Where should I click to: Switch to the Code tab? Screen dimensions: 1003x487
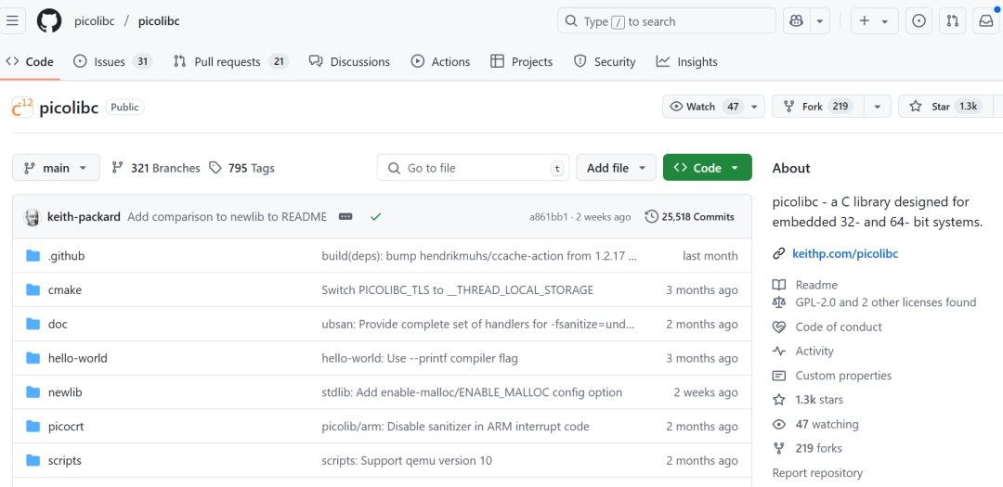30,62
